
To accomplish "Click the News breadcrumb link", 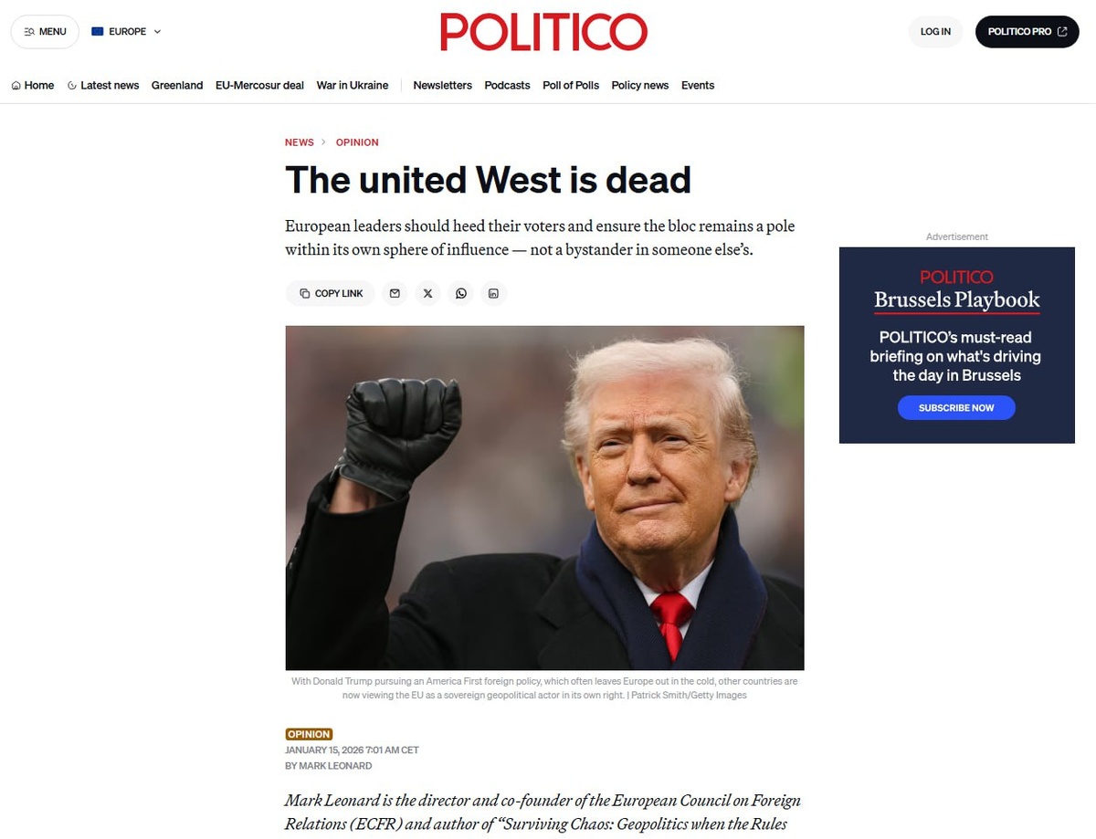I will (x=300, y=142).
